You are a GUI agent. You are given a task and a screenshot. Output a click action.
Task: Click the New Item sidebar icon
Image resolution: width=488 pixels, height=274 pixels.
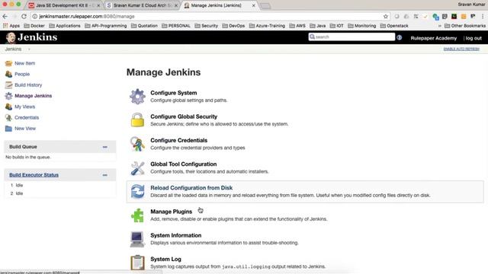pos(8,63)
